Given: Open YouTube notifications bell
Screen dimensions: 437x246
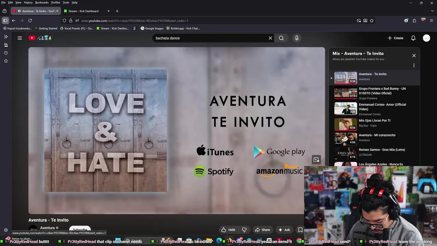Looking at the screenshot, I should click(413, 38).
